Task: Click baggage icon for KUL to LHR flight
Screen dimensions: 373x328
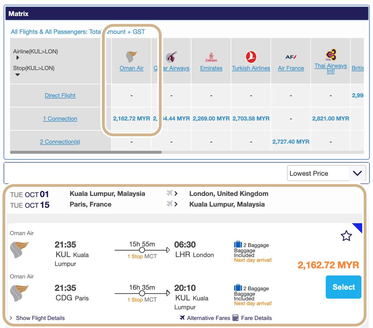Action: click(x=238, y=244)
